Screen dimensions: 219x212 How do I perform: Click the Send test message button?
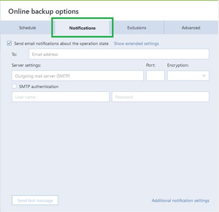(35, 200)
